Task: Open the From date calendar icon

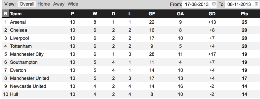Action: point(214,4)
